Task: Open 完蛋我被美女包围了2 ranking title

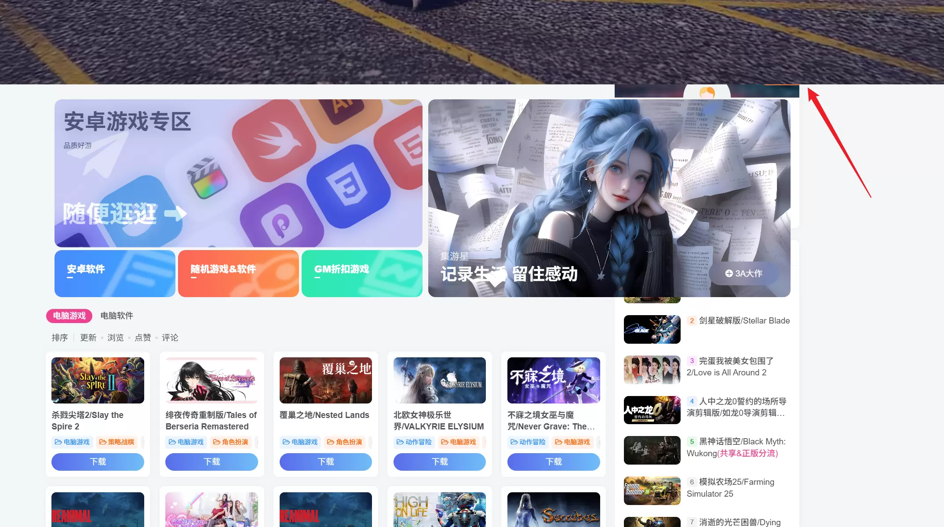Action: (730, 367)
